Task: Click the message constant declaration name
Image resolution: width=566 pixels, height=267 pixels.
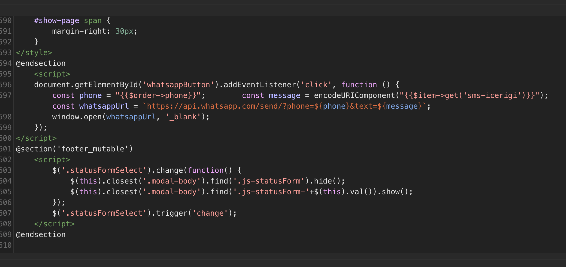Action: point(284,96)
